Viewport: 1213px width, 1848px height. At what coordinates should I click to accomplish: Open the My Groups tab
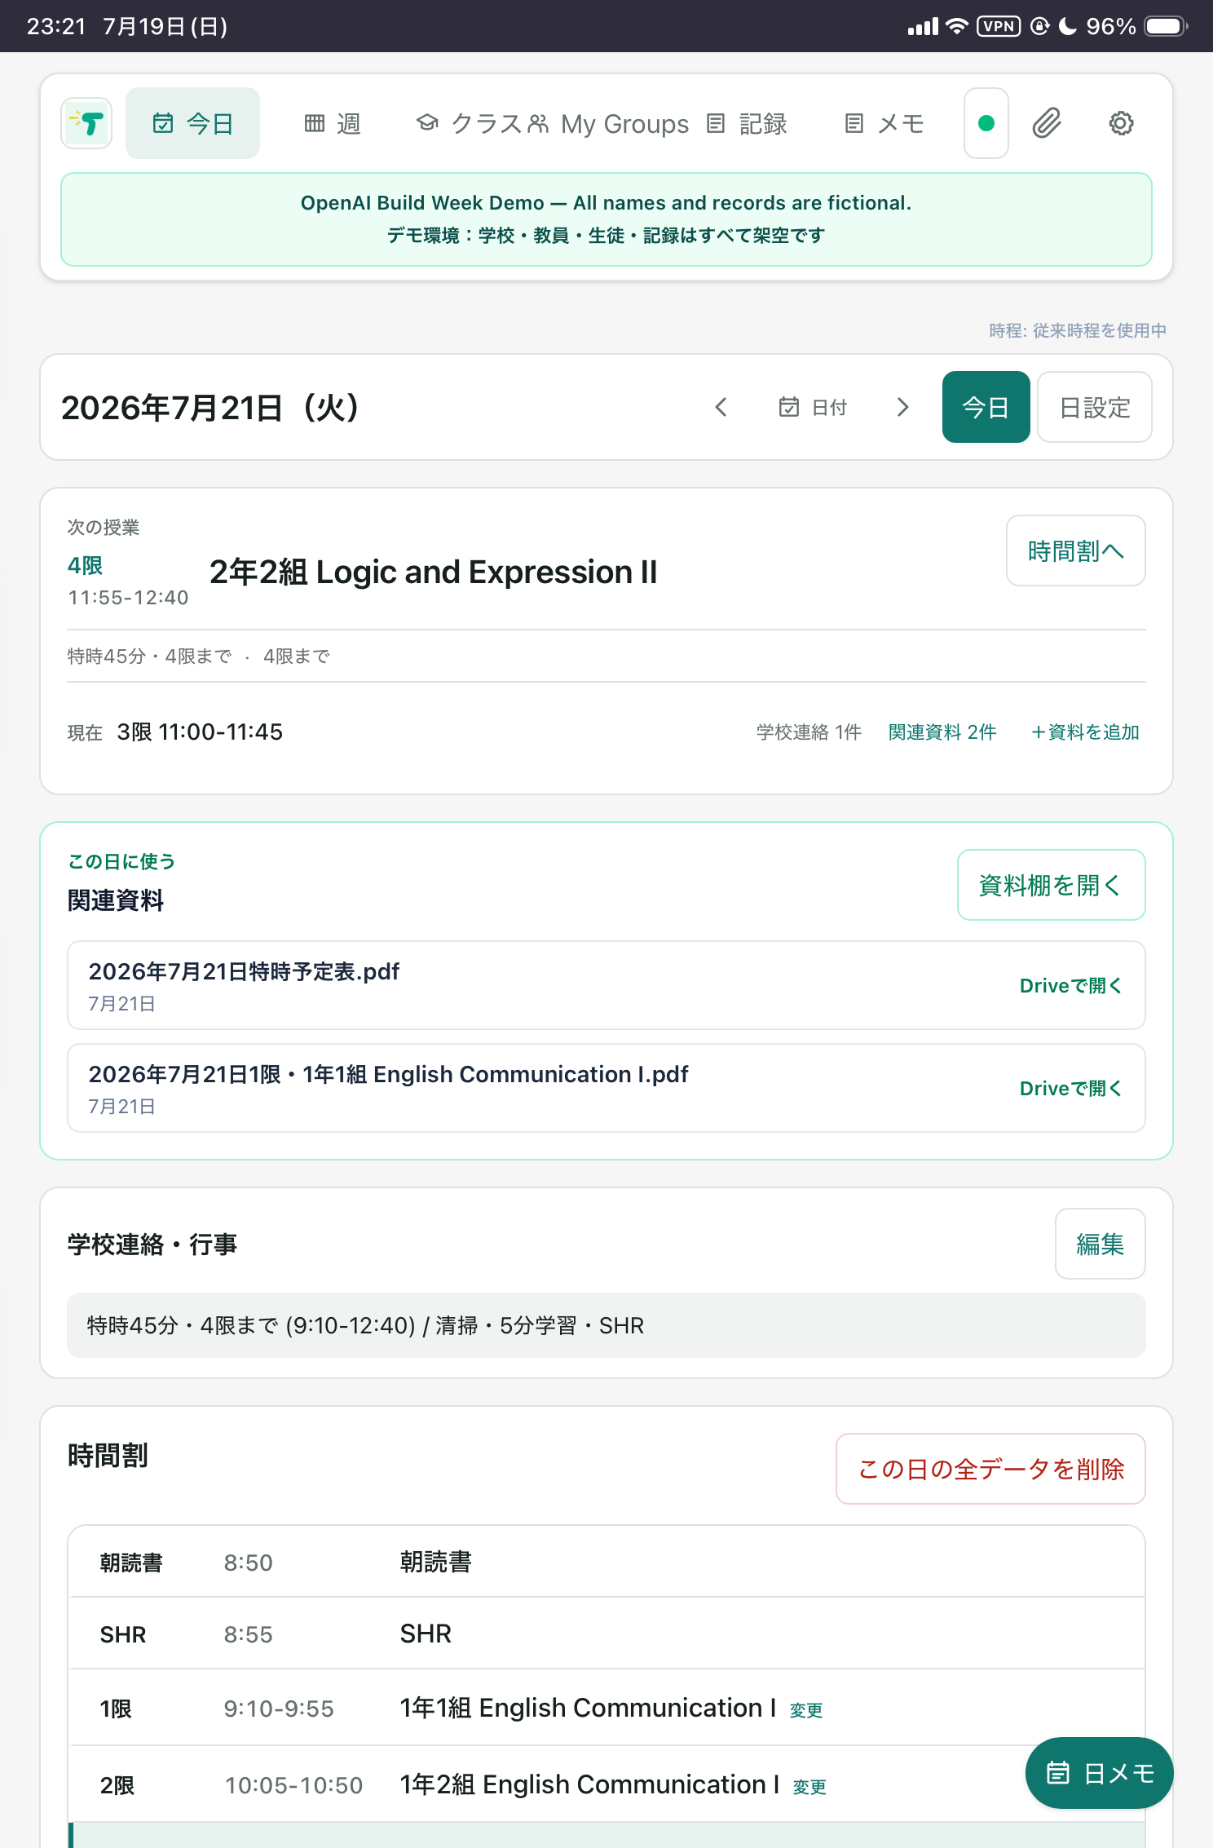pos(608,123)
